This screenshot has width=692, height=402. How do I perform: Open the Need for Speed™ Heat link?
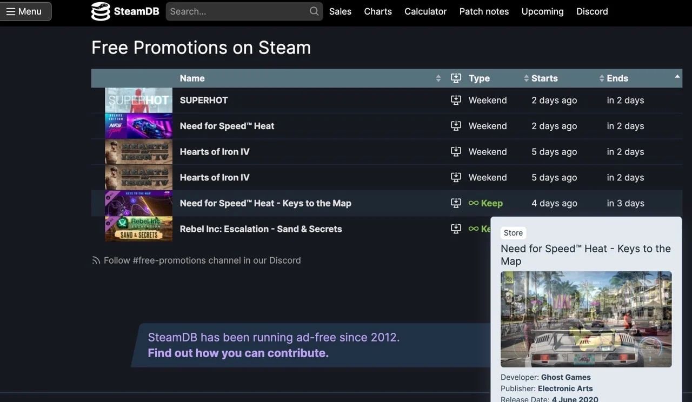tap(227, 126)
